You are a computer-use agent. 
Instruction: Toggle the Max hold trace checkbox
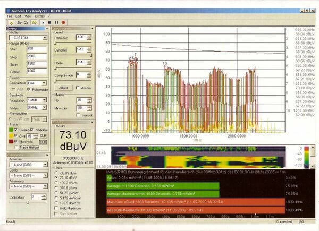coord(15,142)
